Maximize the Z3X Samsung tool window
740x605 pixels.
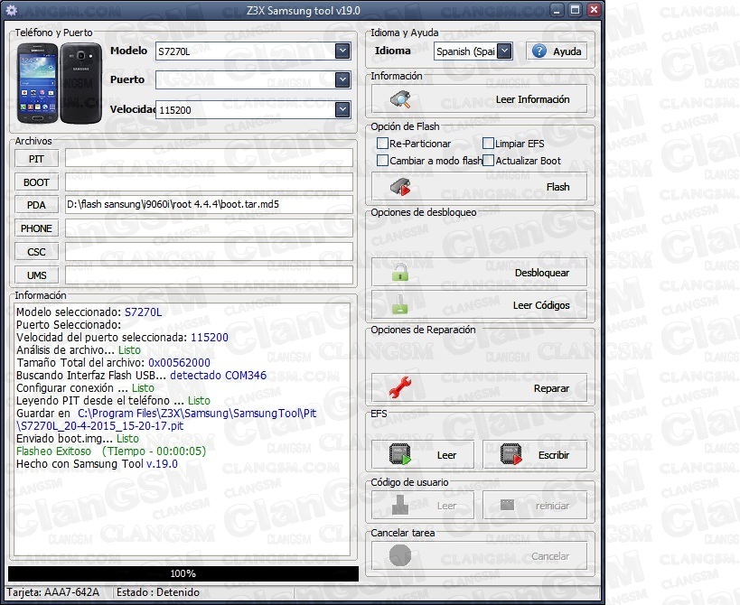tap(576, 10)
